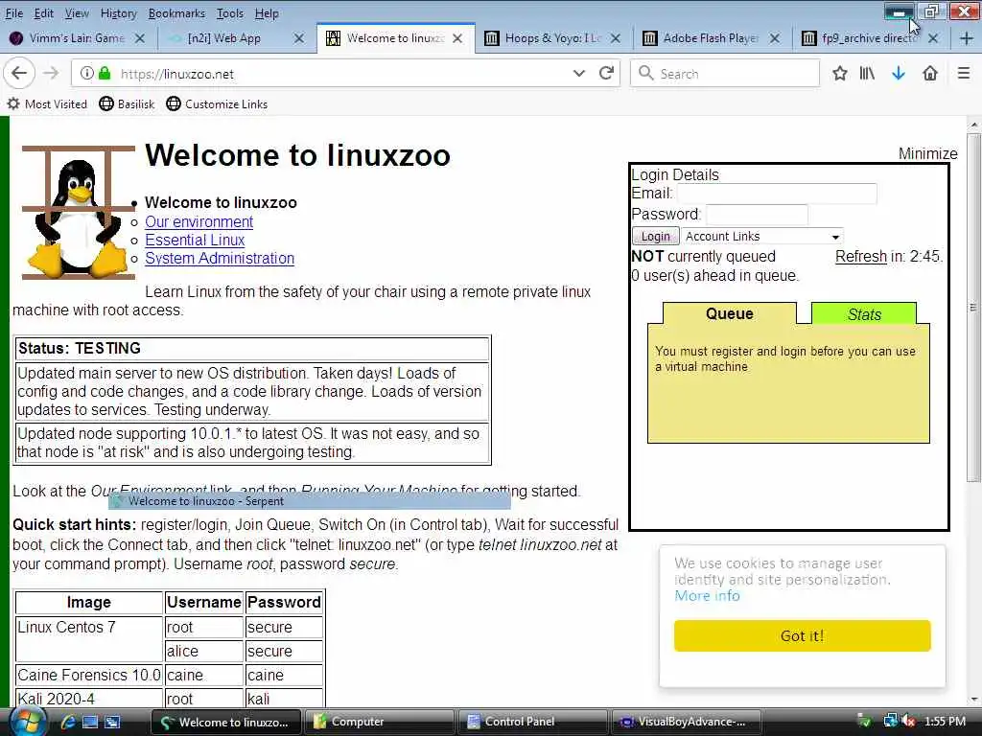Click the 1:55 PM clock

[x=945, y=722]
